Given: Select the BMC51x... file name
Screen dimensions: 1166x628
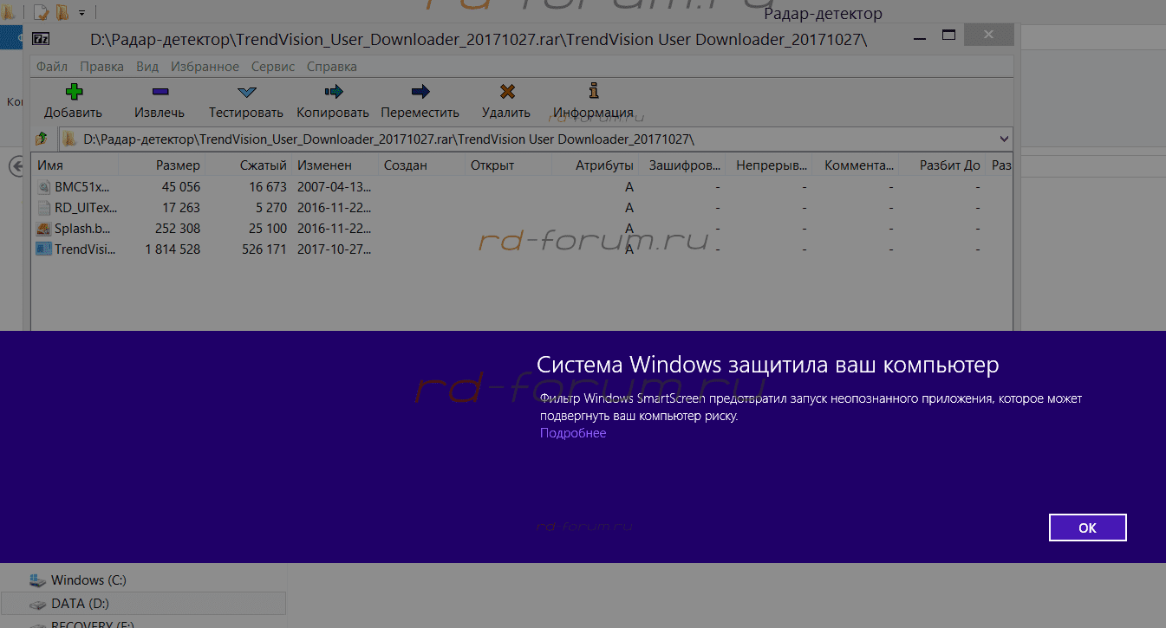Looking at the screenshot, I should (x=81, y=187).
